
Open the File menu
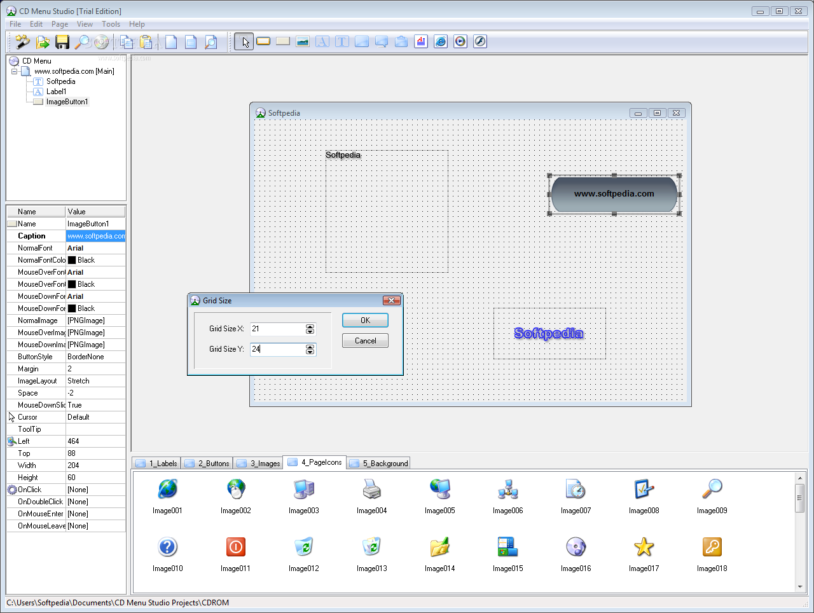click(15, 24)
